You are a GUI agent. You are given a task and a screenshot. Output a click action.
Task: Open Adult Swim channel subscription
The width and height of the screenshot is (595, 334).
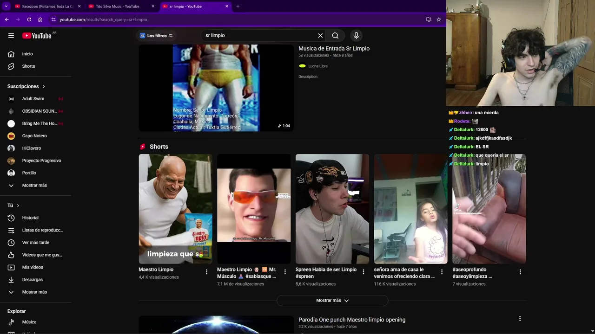click(x=35, y=99)
